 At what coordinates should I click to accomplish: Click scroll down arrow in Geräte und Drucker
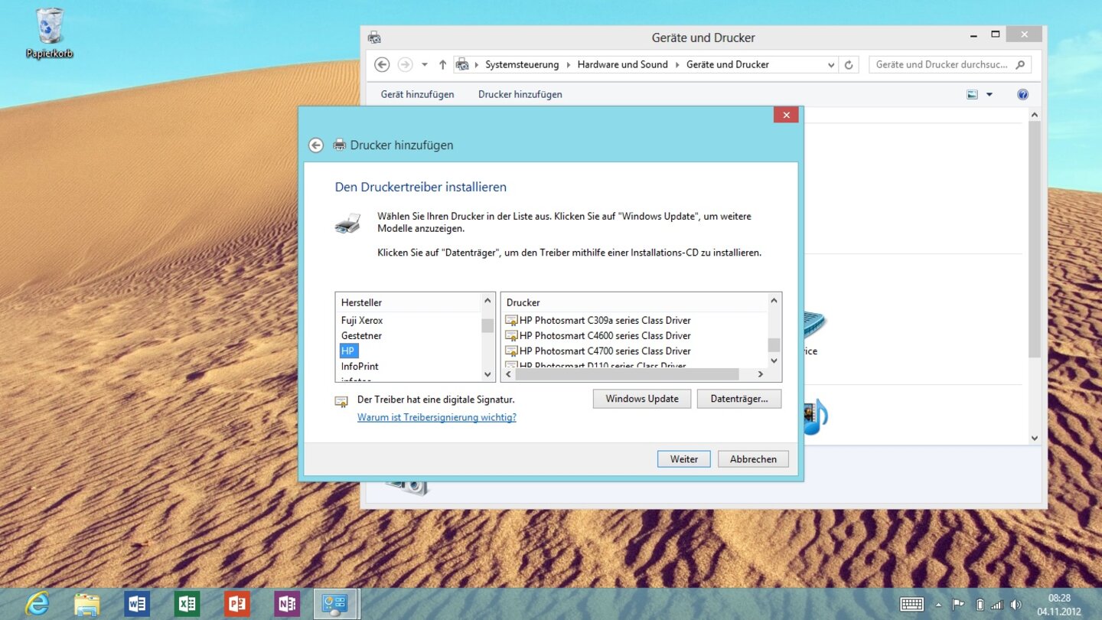tap(1035, 439)
